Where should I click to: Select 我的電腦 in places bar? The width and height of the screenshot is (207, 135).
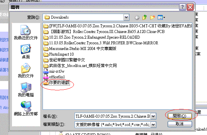click(x=26, y=90)
